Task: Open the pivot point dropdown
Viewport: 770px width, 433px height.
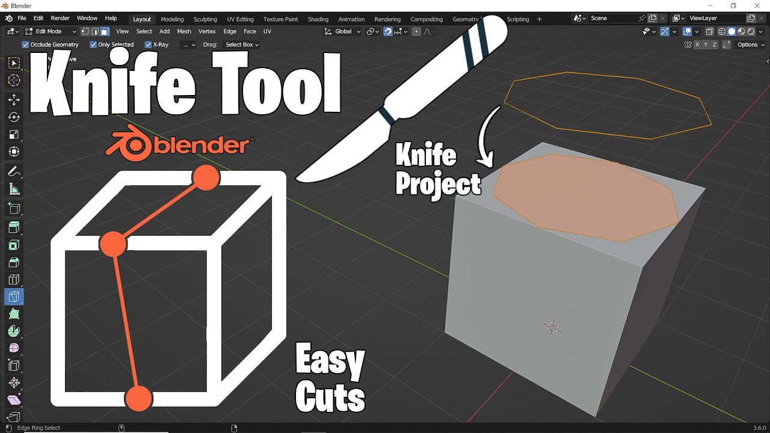Action: click(x=372, y=31)
